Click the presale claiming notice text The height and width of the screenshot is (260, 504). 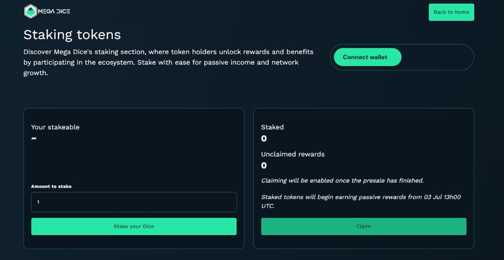(x=342, y=181)
